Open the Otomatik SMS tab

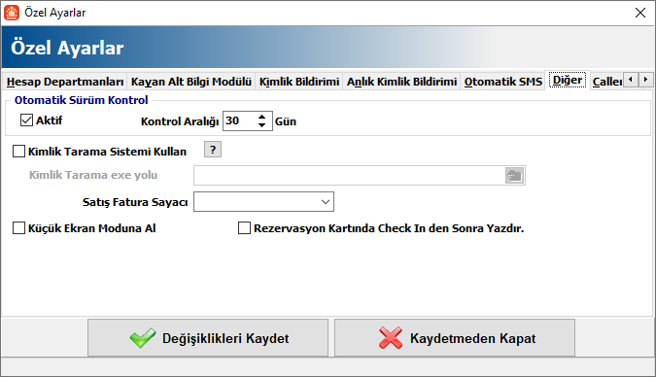502,82
